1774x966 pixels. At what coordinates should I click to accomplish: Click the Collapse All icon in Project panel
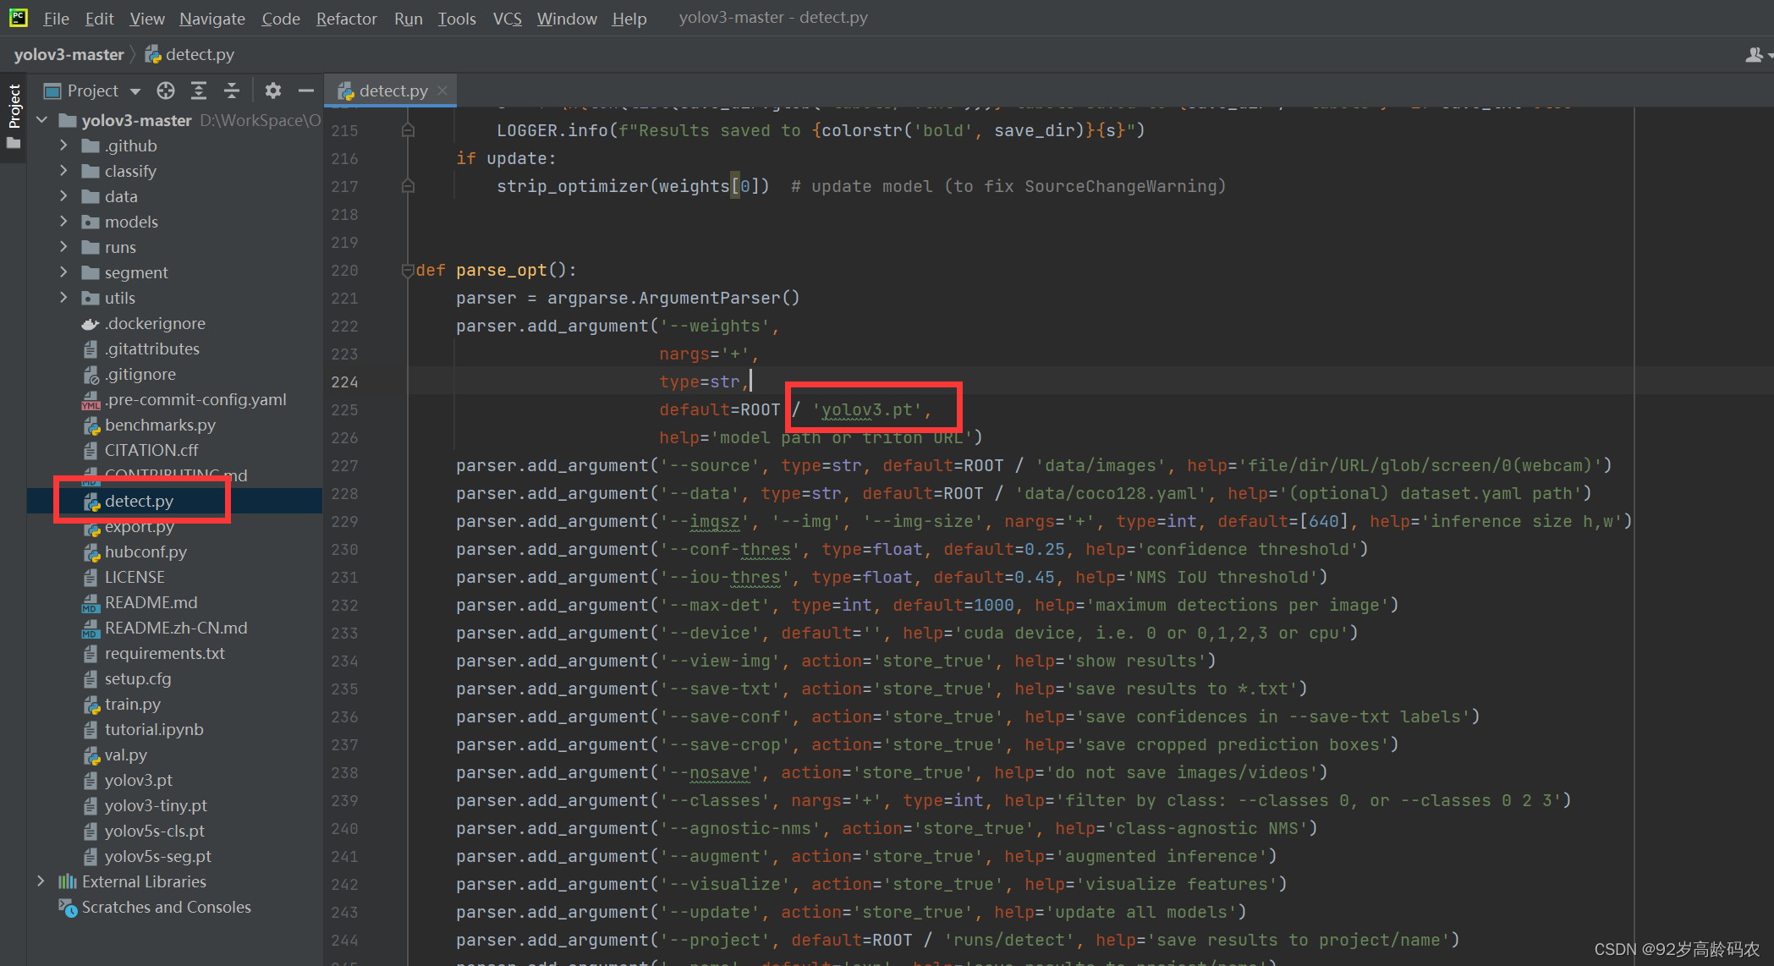click(232, 91)
